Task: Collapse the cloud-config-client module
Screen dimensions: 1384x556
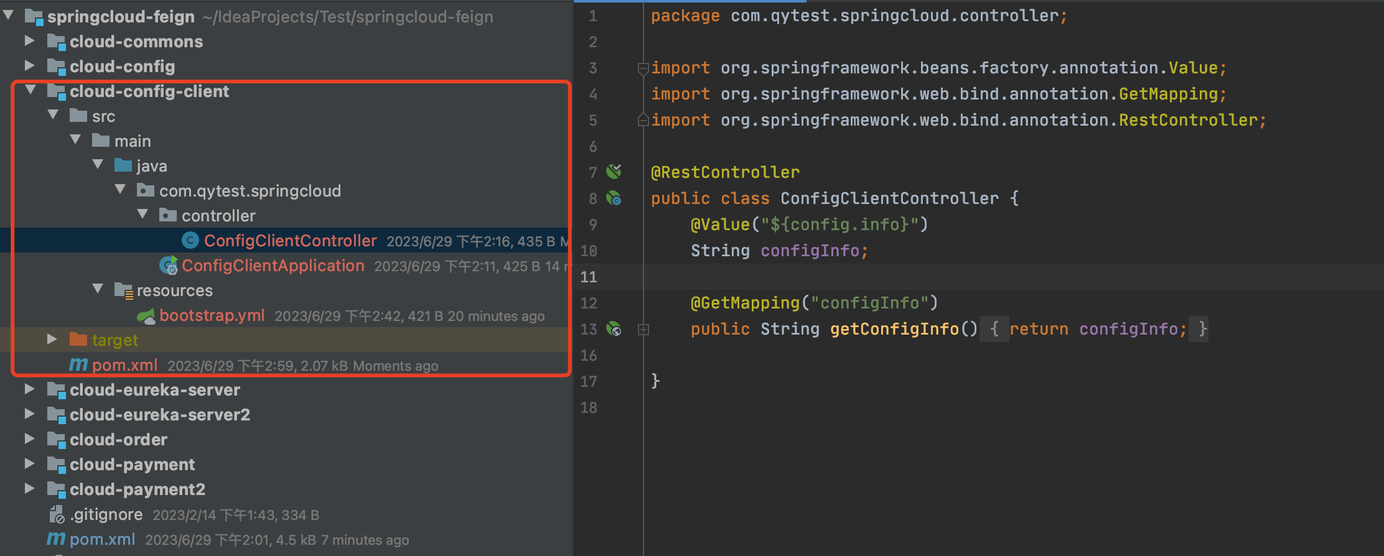Action: pos(30,90)
